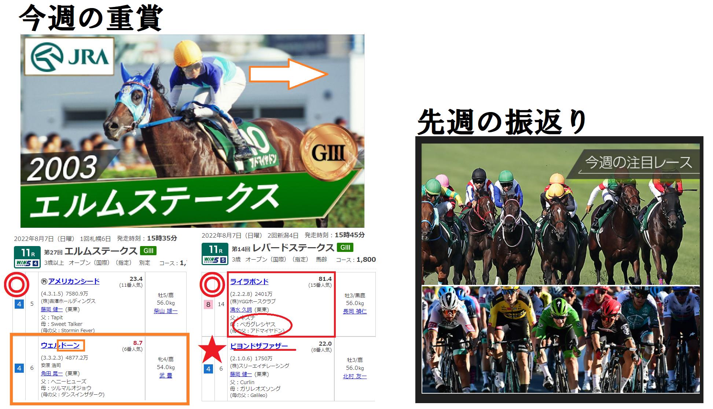This screenshot has height=409, width=713.
Task: Click the double circle beside アメリカンシード
Action: (16, 285)
